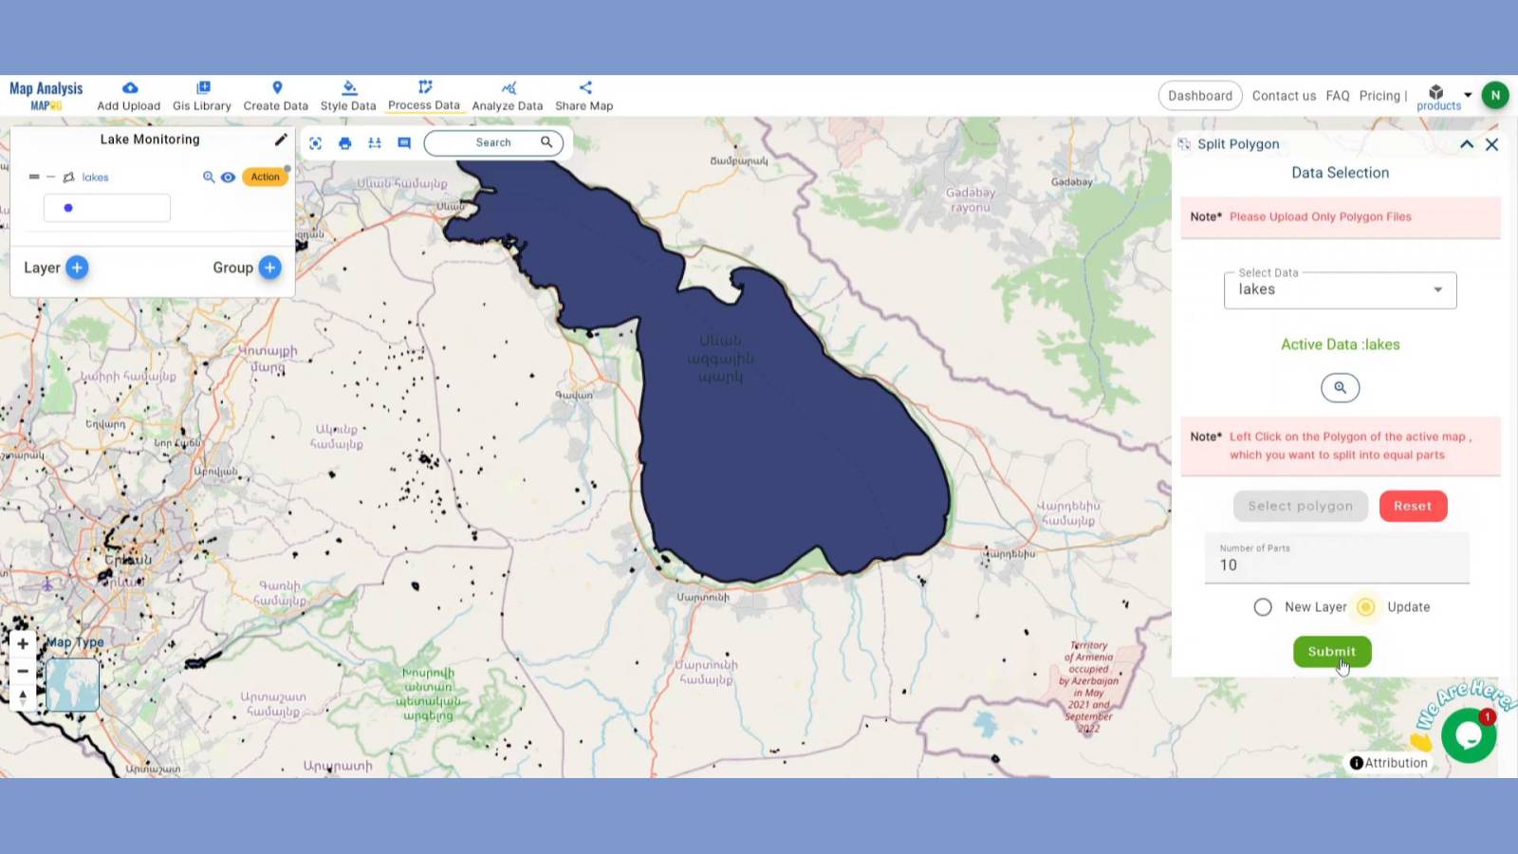Expand the products dropdown arrow

[1468, 95]
